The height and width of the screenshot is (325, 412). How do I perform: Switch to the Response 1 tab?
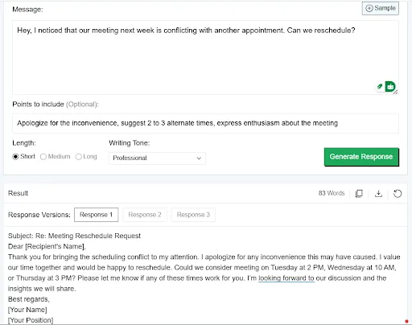[96, 215]
